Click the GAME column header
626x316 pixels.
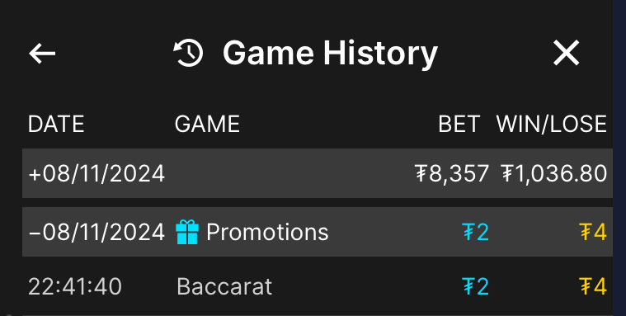tap(207, 124)
